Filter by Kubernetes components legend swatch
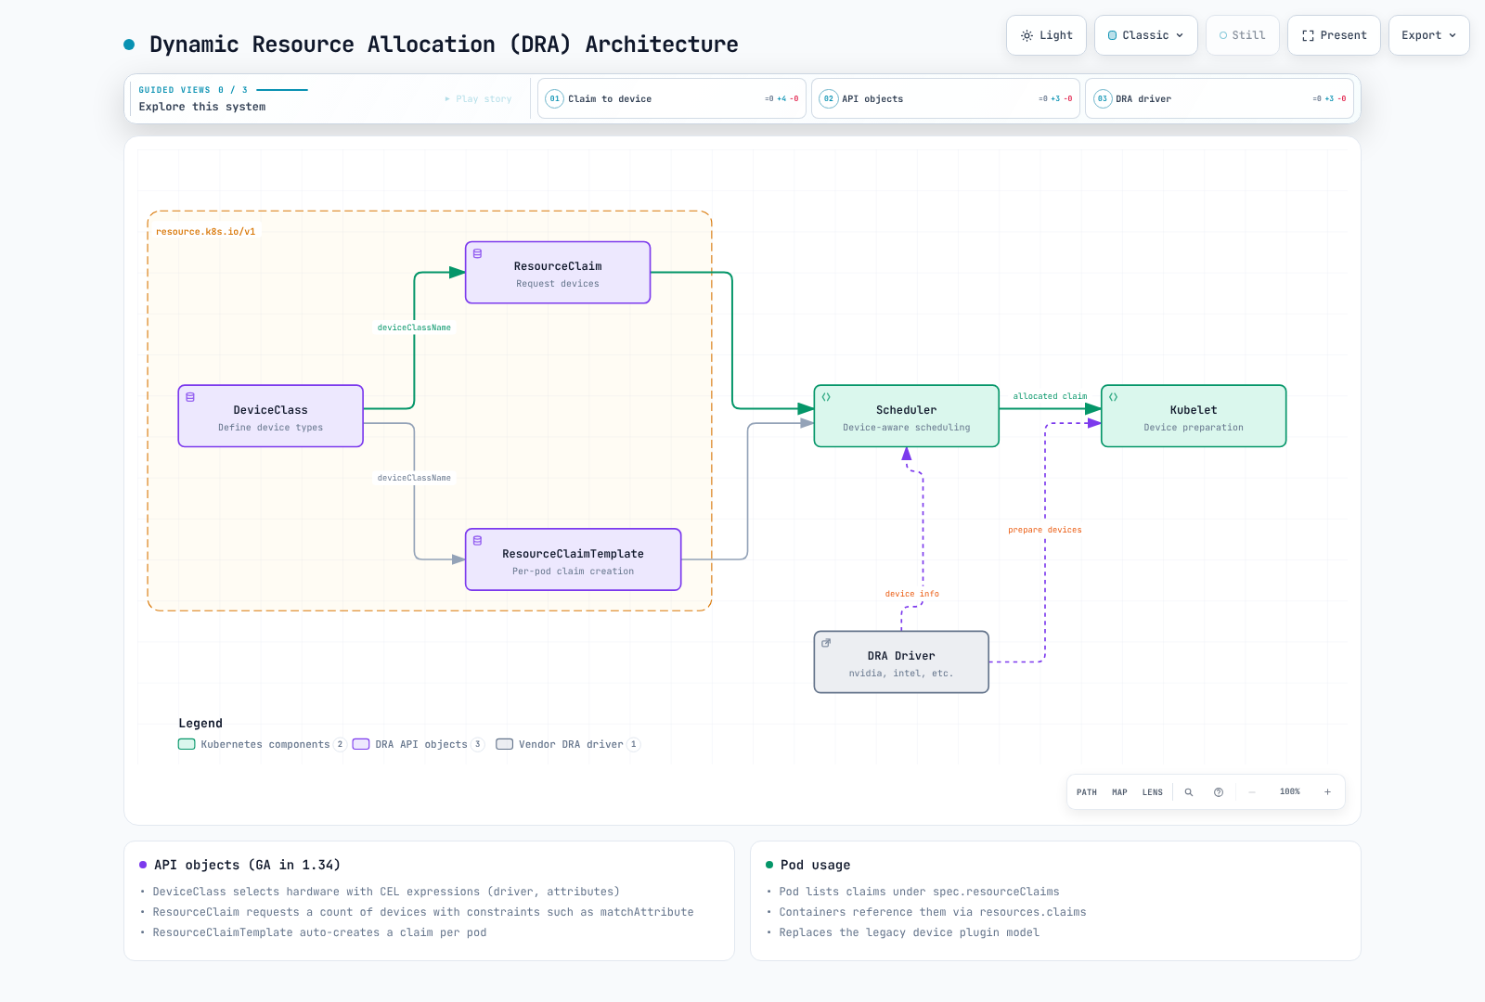This screenshot has width=1485, height=1002. [187, 744]
